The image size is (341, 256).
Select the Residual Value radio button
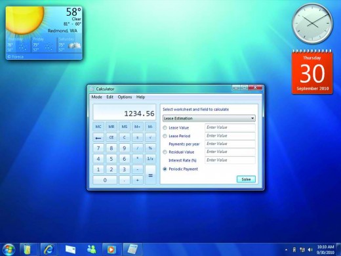[165, 152]
